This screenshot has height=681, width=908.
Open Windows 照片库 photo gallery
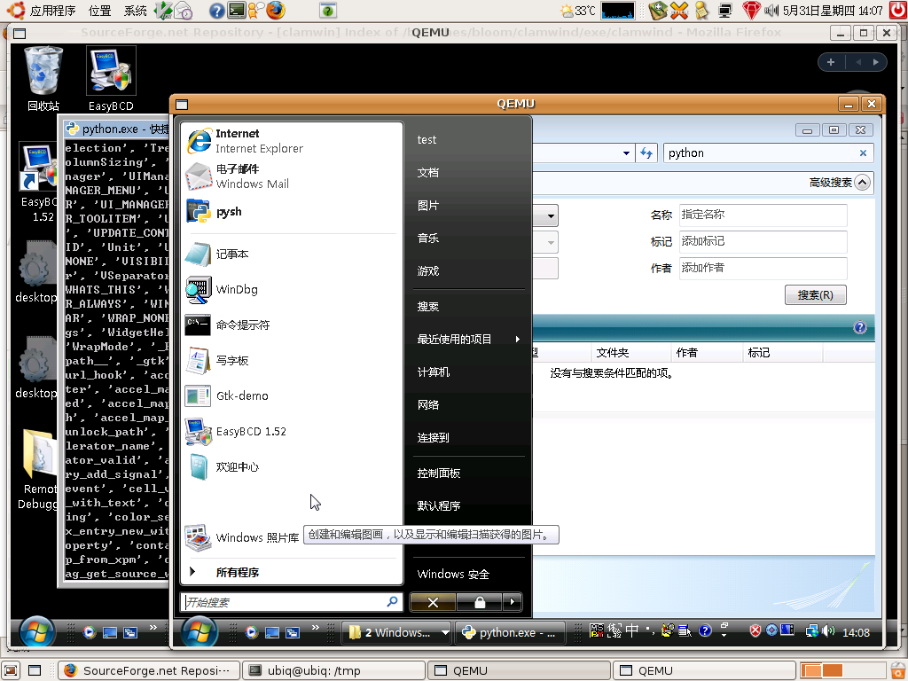(x=243, y=537)
